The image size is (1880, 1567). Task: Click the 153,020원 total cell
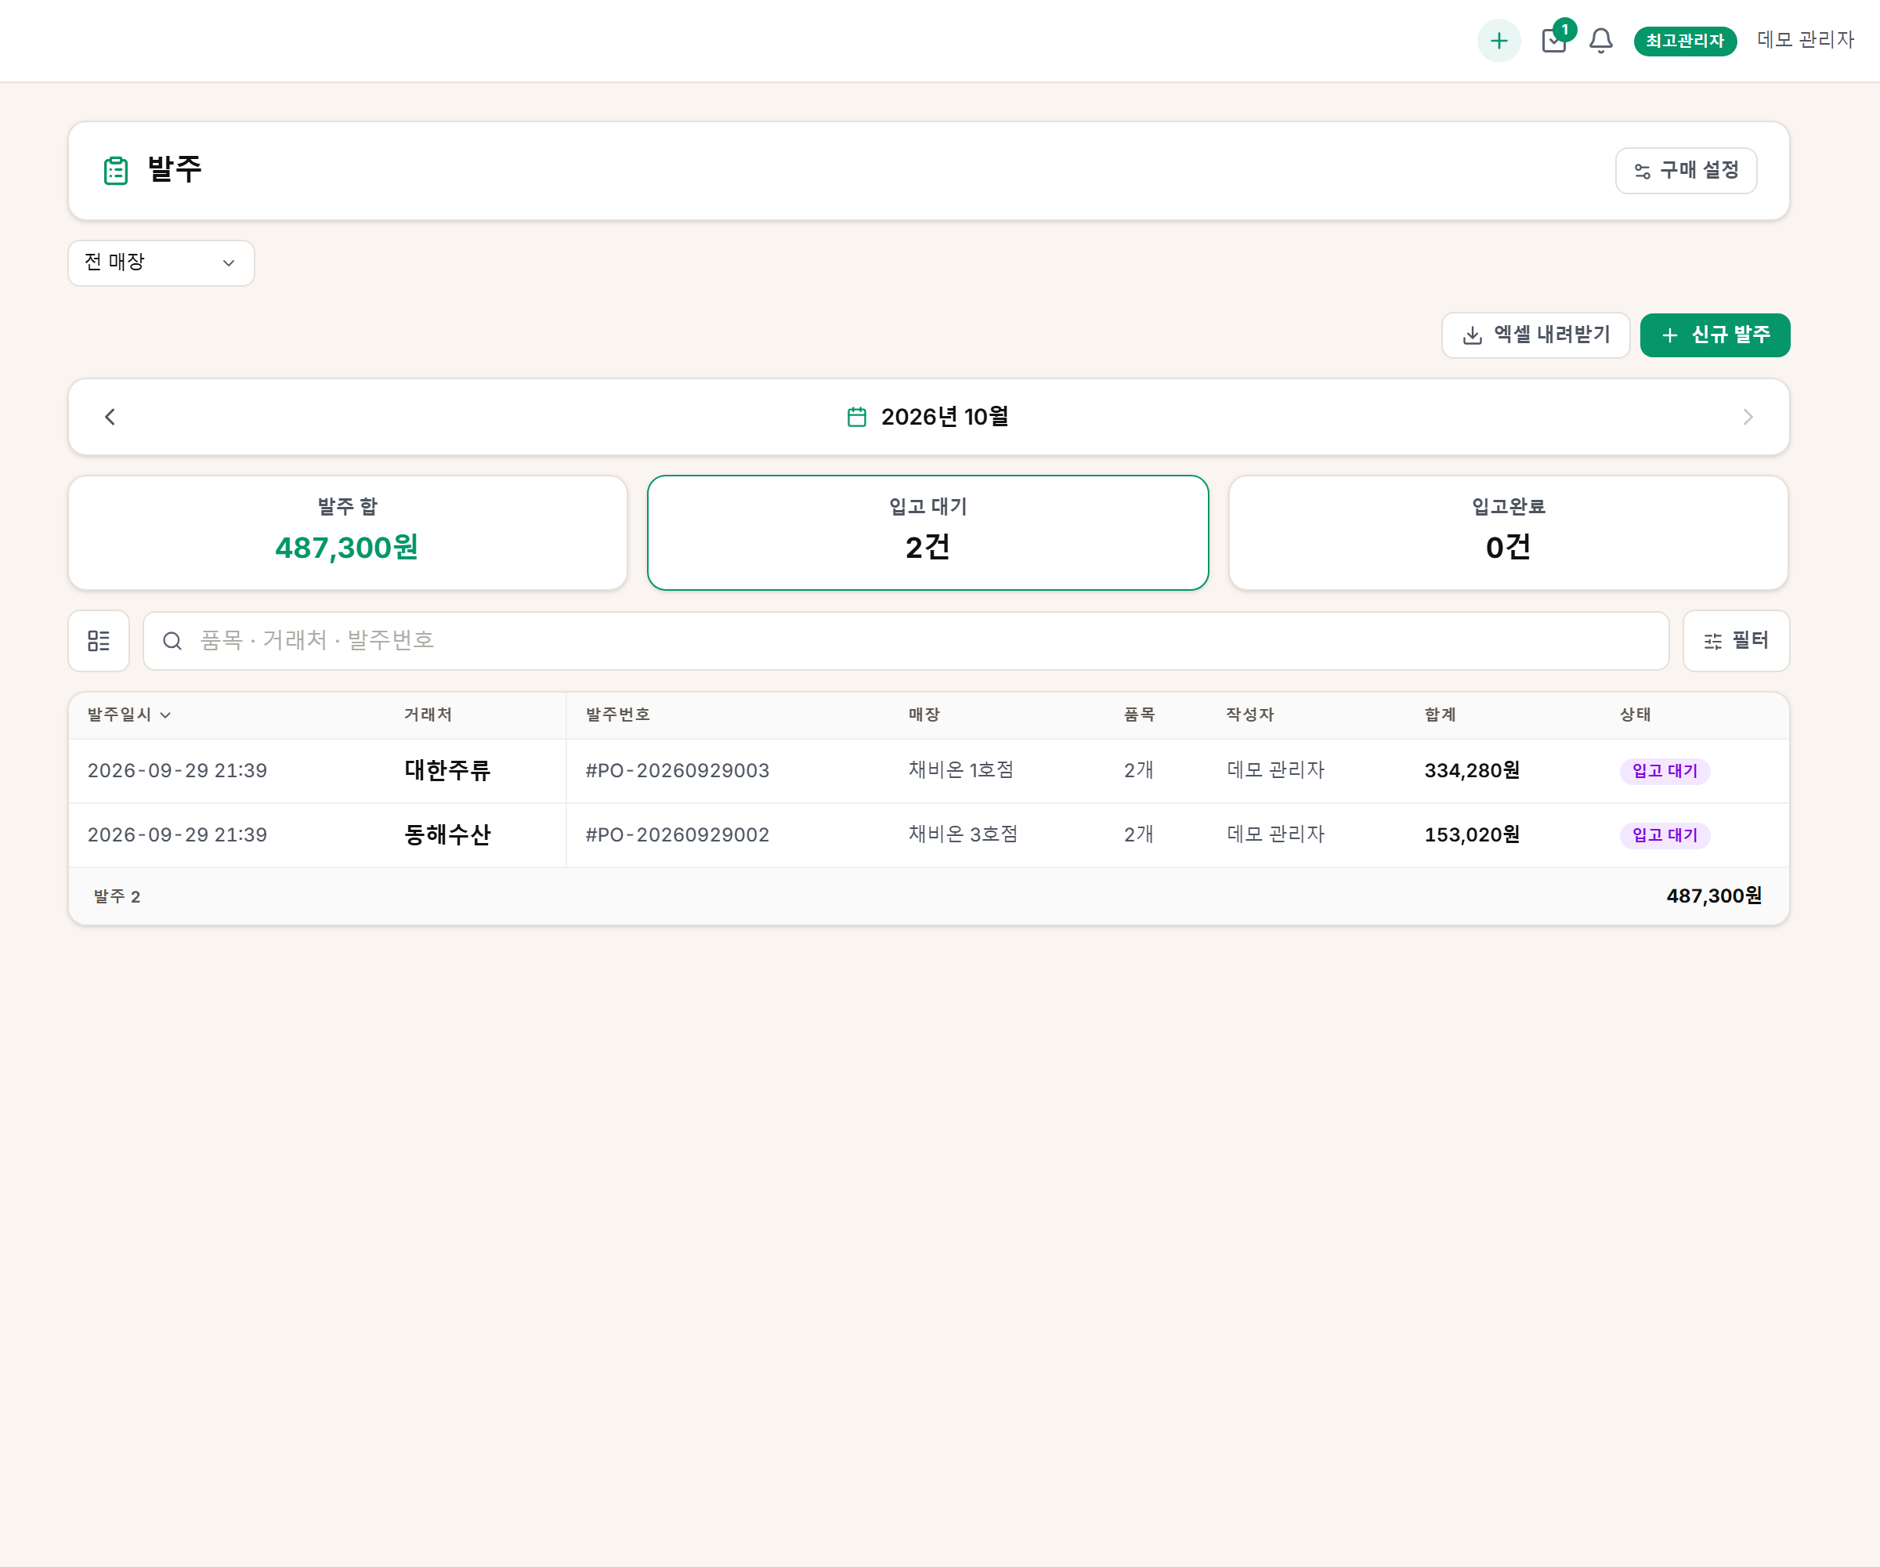click(1472, 834)
